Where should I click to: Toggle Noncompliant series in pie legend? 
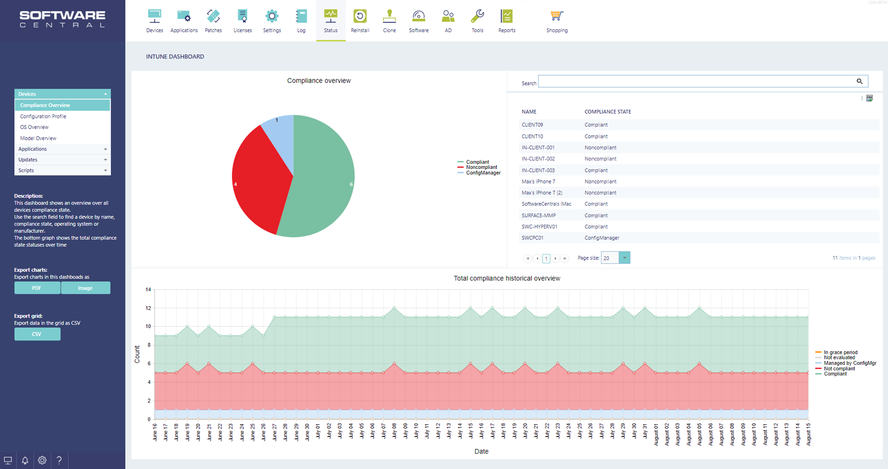tap(481, 167)
